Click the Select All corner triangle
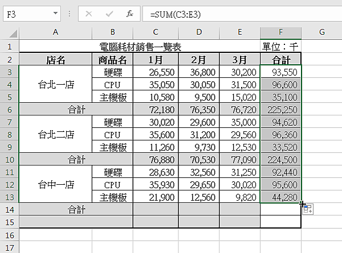This screenshot has width=342, height=253. point(13,34)
